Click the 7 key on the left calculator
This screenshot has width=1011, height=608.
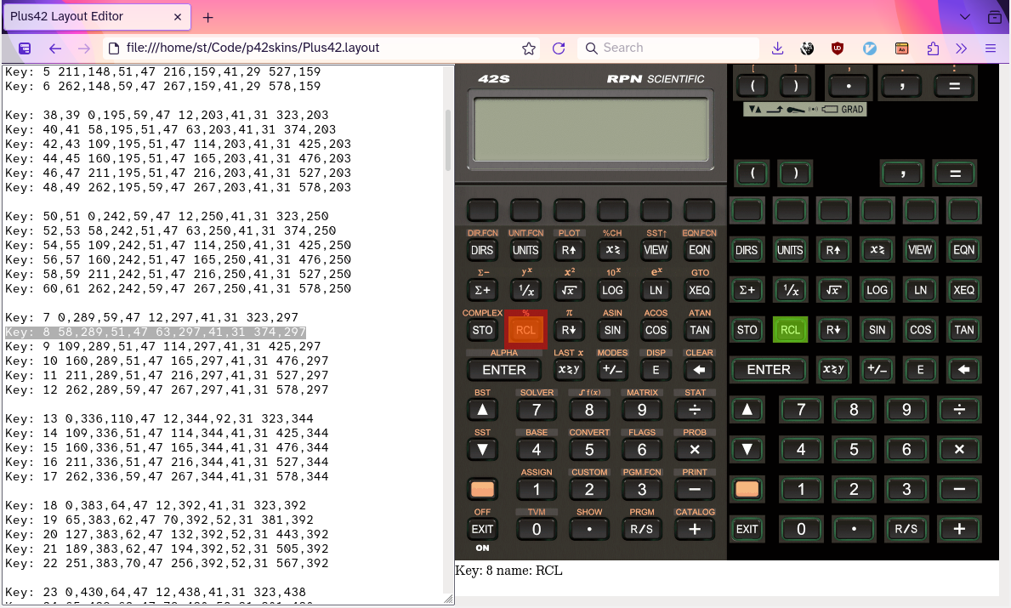537,410
